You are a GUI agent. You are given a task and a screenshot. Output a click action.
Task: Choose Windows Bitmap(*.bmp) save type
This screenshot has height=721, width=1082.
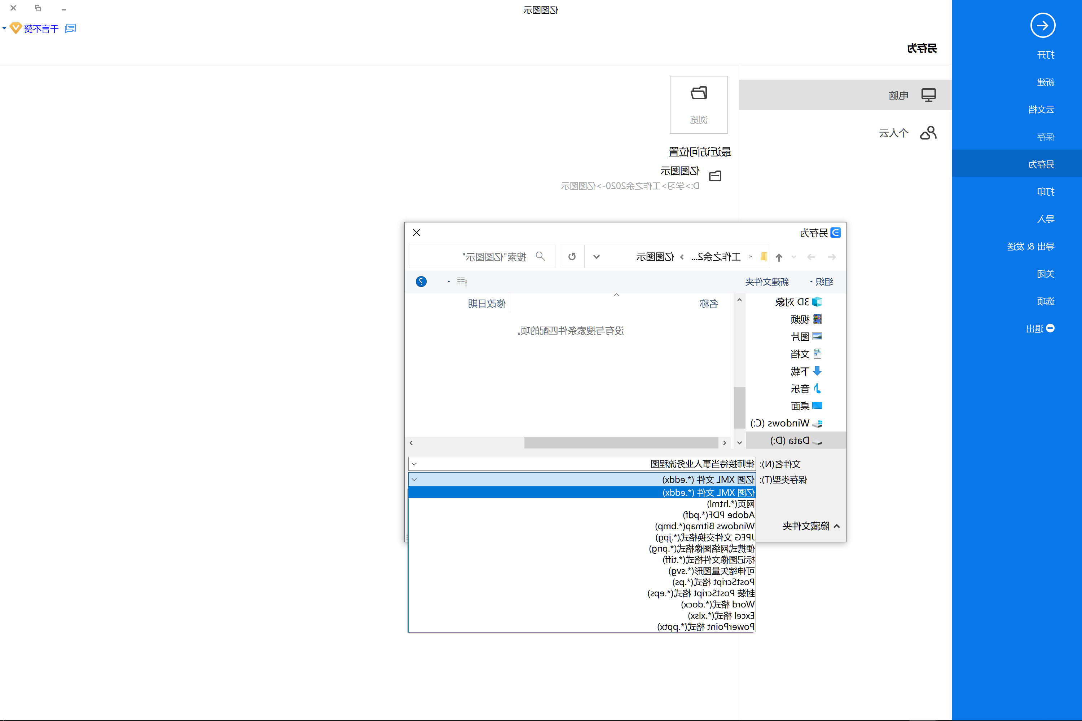581,526
